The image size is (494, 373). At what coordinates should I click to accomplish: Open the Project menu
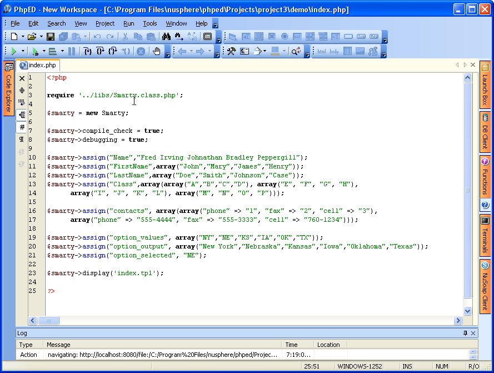[104, 23]
